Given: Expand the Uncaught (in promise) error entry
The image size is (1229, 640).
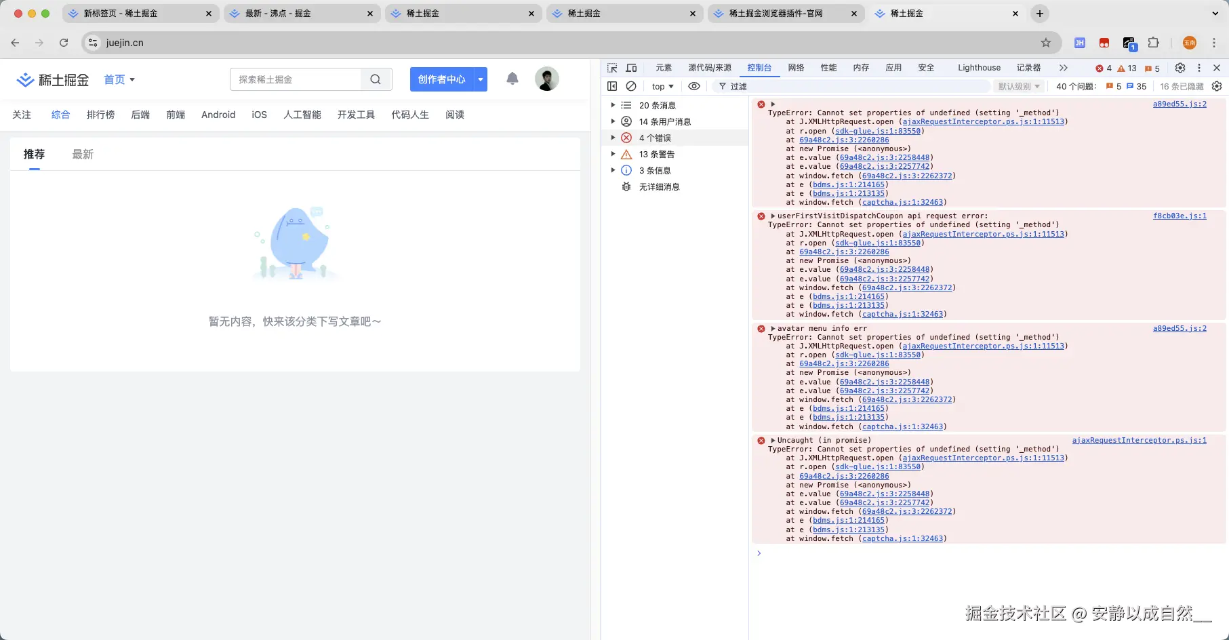Looking at the screenshot, I should pos(773,440).
